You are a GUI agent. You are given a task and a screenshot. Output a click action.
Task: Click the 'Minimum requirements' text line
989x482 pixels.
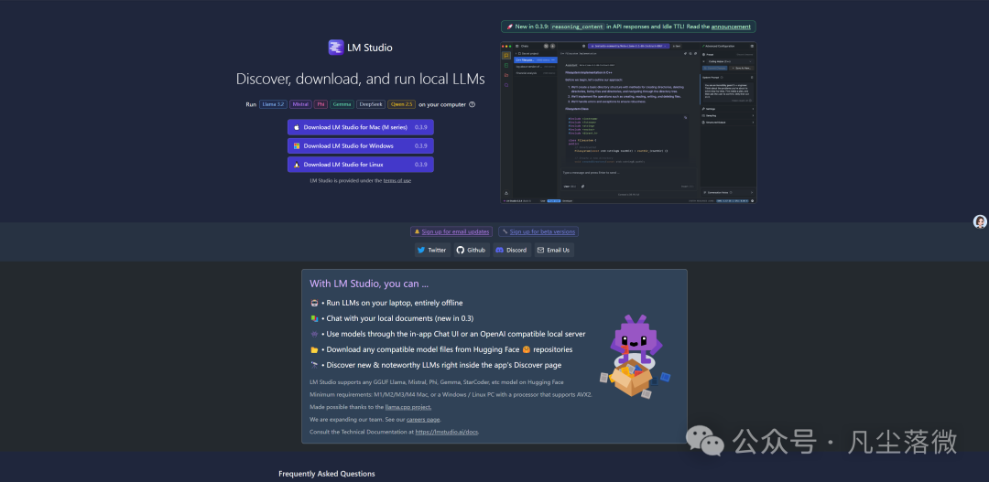(451, 395)
